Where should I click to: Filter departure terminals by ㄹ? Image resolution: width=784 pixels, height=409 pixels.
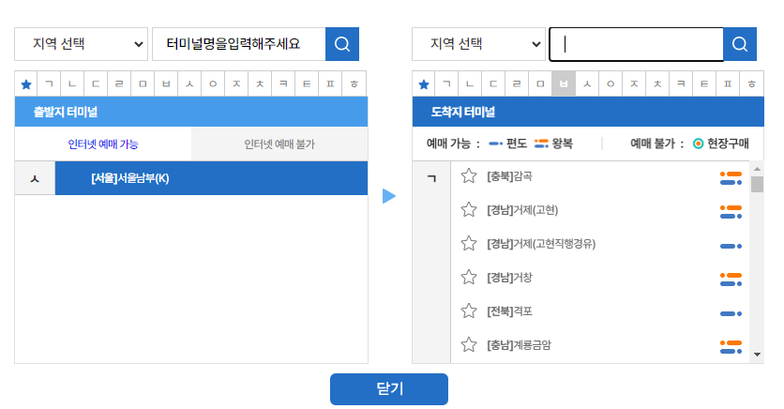119,84
